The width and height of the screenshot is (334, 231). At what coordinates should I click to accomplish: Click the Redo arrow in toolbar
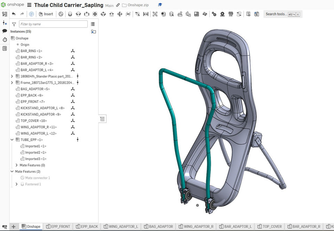click(22, 14)
